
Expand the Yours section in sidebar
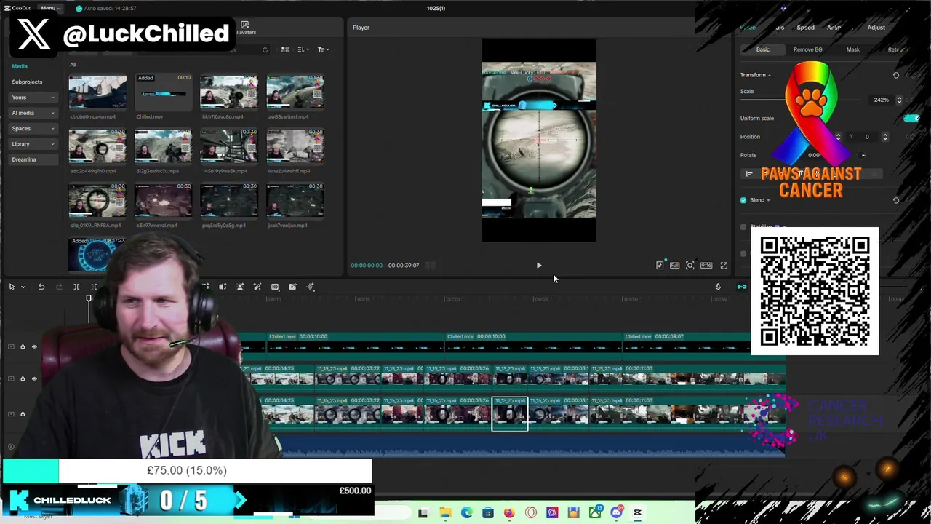[33, 98]
